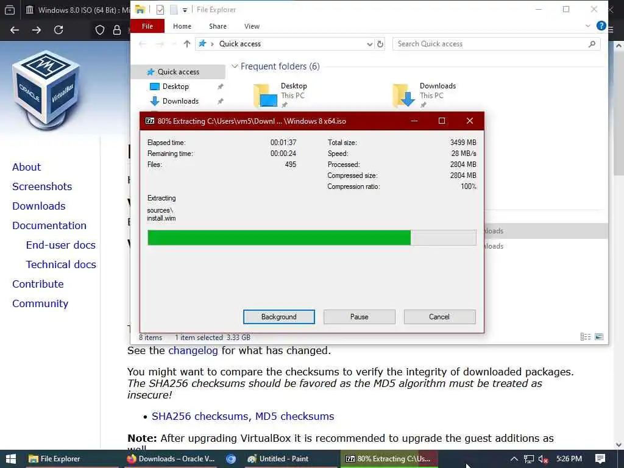624x468 pixels.
Task: Click the About sidebar link
Action: coord(26,167)
